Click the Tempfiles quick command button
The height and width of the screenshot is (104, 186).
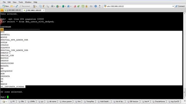pos(89,101)
